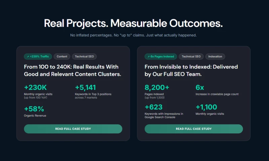Click the +623 keywords with impressions stat
This screenshot has width=269, height=161.
(154, 107)
